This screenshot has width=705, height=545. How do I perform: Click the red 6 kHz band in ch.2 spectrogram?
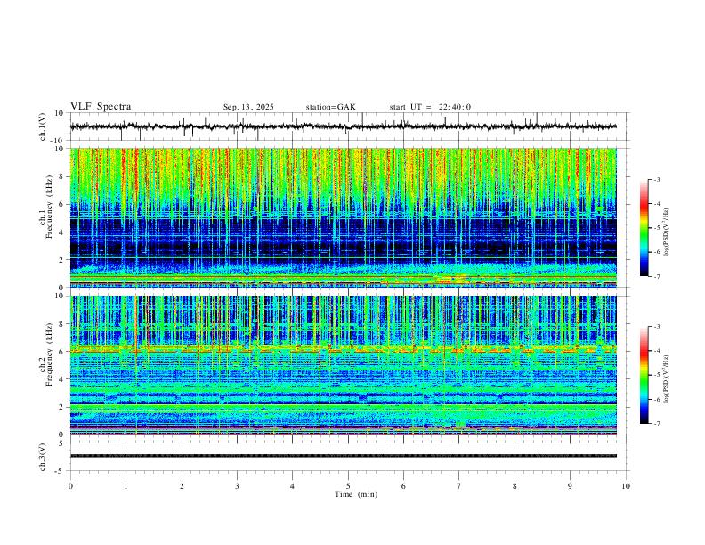point(343,349)
